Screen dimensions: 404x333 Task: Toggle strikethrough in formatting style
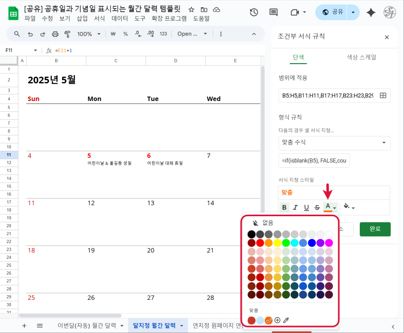[x=317, y=207]
